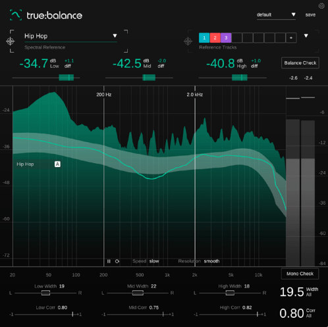Click the Mid Corr value 0.75
This screenshot has height=327, width=328.
click(154, 307)
